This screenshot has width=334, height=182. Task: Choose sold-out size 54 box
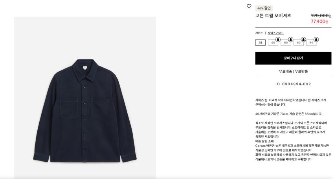311,43
